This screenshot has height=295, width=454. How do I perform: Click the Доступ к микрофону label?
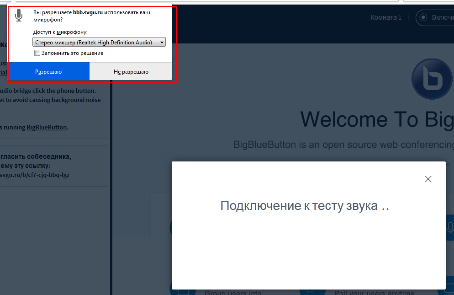[60, 32]
